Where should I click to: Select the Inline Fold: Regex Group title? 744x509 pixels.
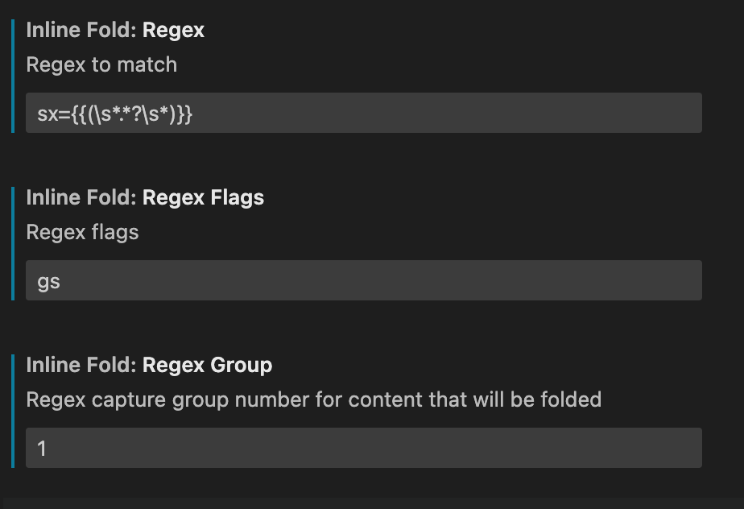150,365
